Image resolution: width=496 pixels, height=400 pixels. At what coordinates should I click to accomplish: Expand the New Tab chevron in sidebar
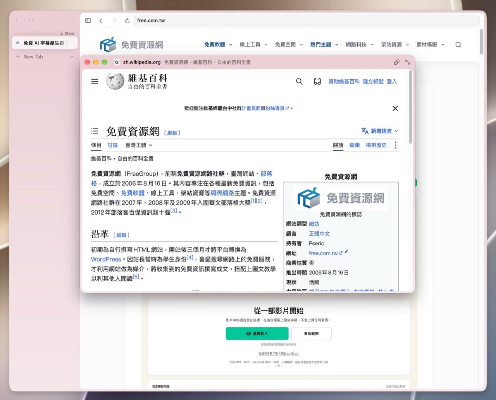(x=72, y=56)
